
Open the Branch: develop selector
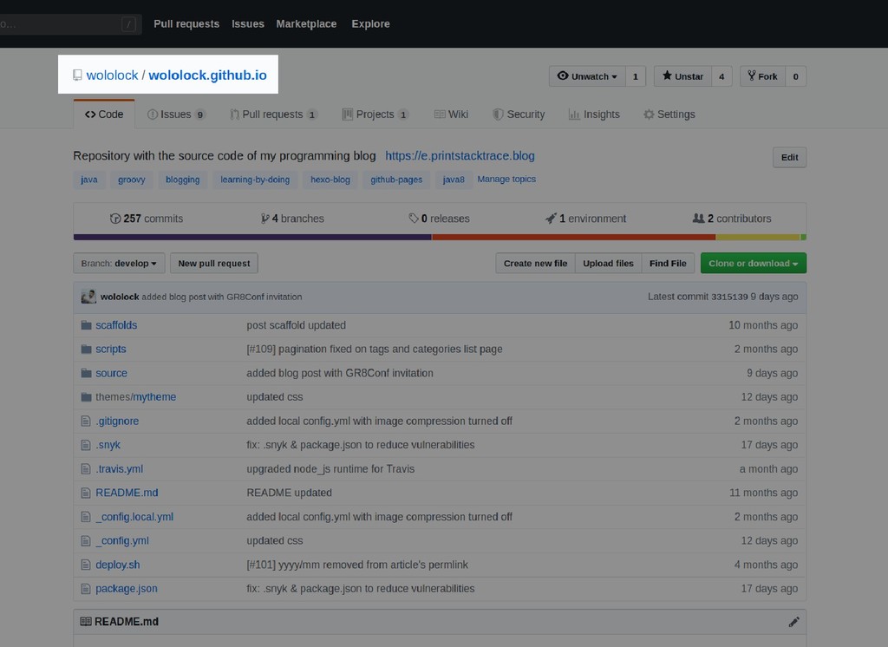click(x=119, y=264)
